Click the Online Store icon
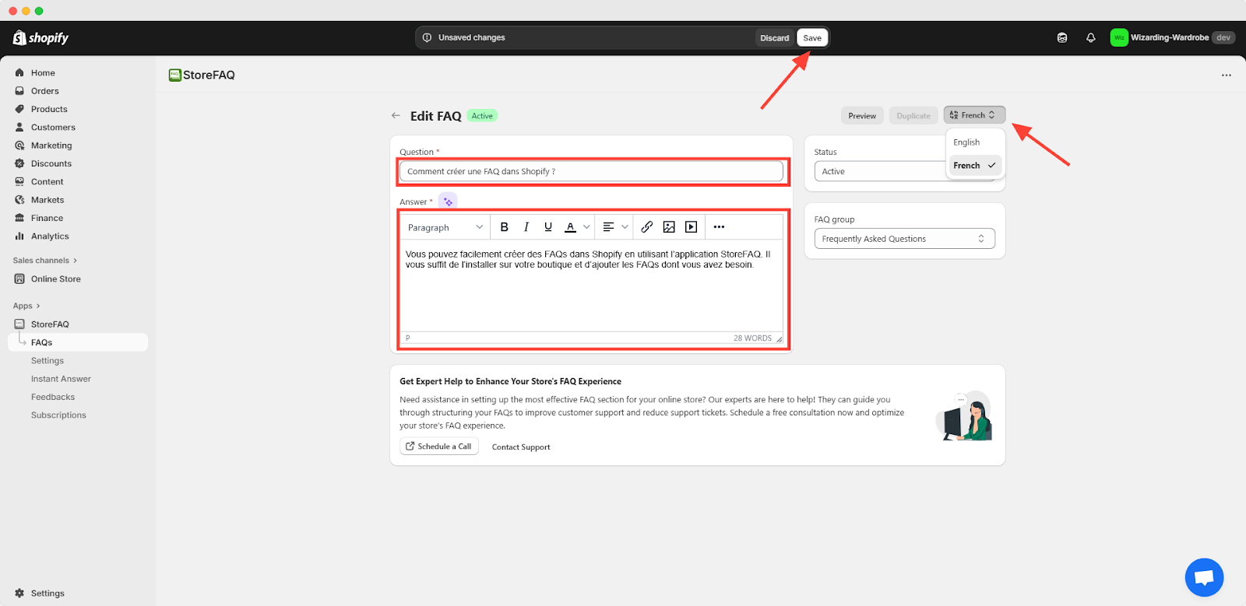Screen dimensions: 1246x606 [19, 279]
